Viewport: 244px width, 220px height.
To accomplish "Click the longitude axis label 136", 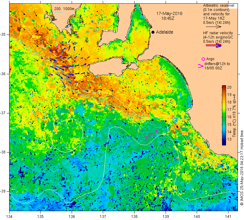I will click(x=72, y=216).
